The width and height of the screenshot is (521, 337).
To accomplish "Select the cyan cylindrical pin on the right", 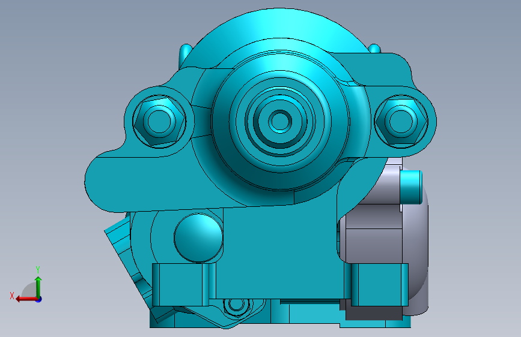I will point(412,188).
